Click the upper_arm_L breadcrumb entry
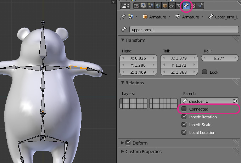Viewport: 241px width, 163px height. [223, 17]
